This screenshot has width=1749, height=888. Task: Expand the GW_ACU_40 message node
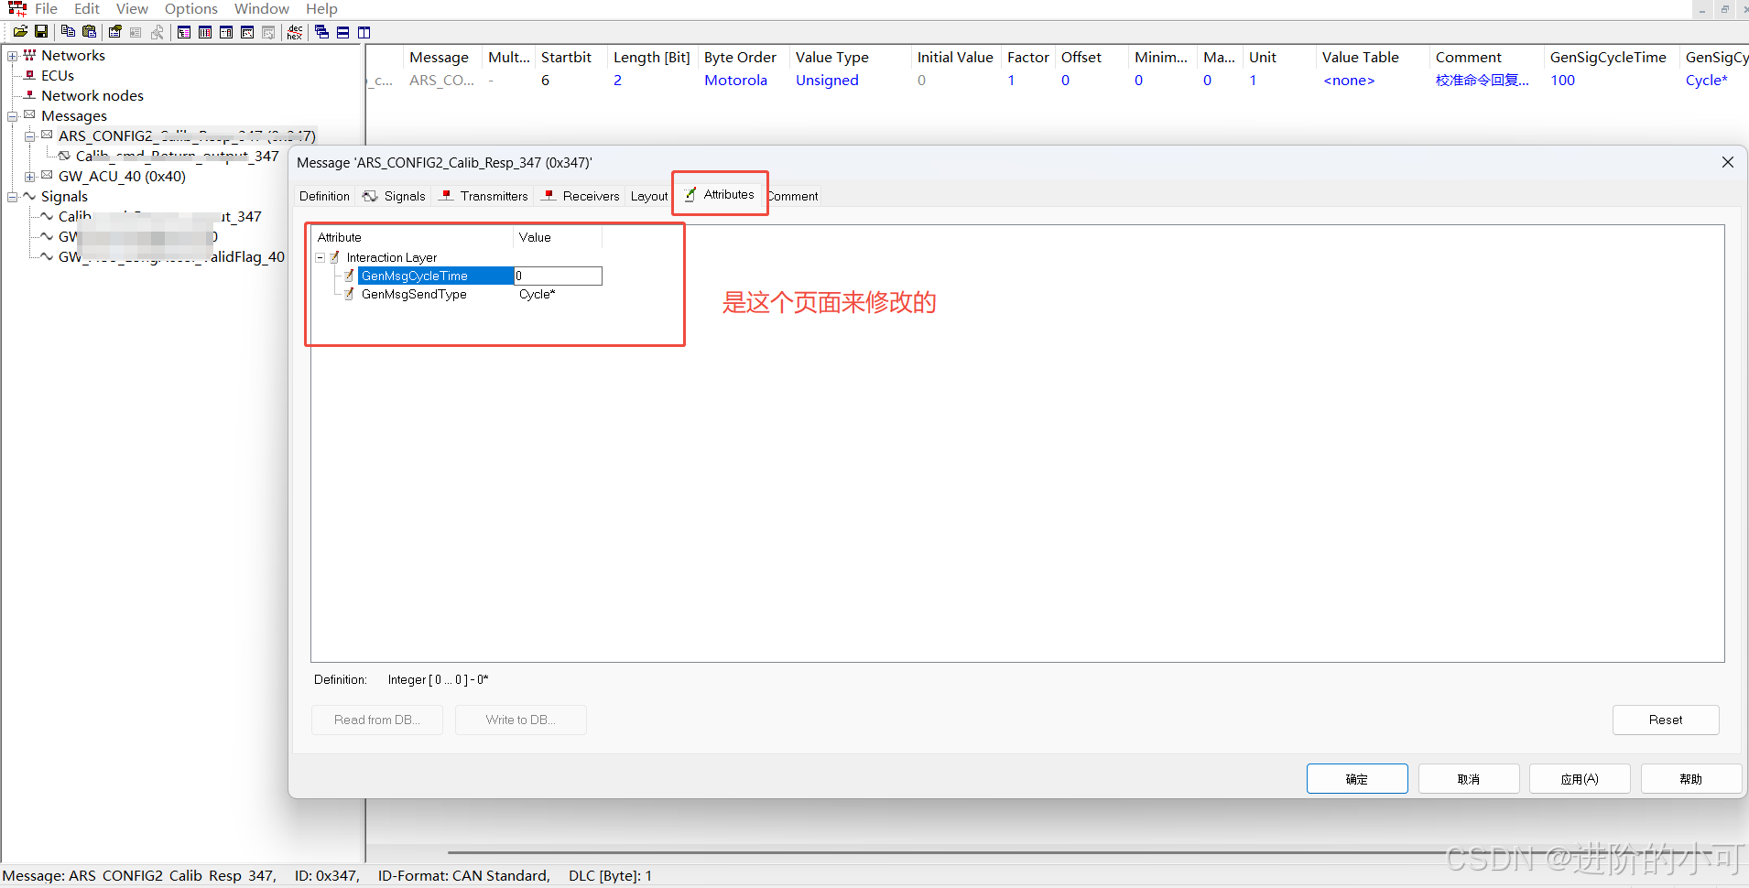[x=30, y=177]
